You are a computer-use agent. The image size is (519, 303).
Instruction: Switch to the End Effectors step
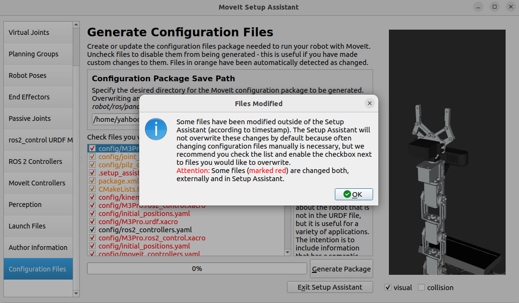(x=38, y=97)
